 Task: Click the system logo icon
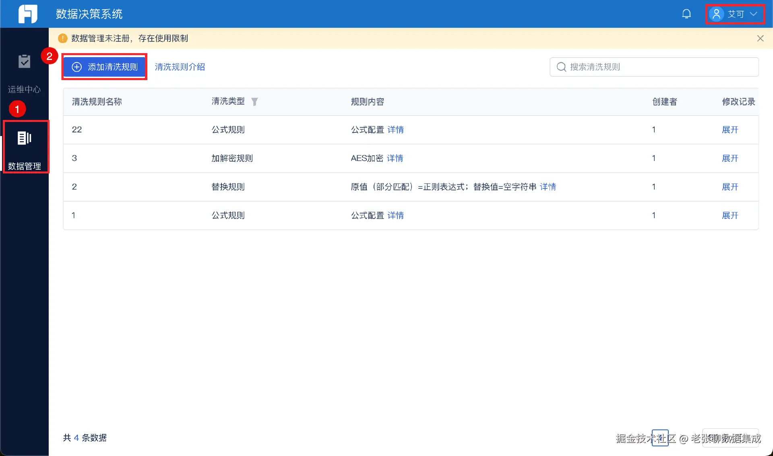[28, 14]
